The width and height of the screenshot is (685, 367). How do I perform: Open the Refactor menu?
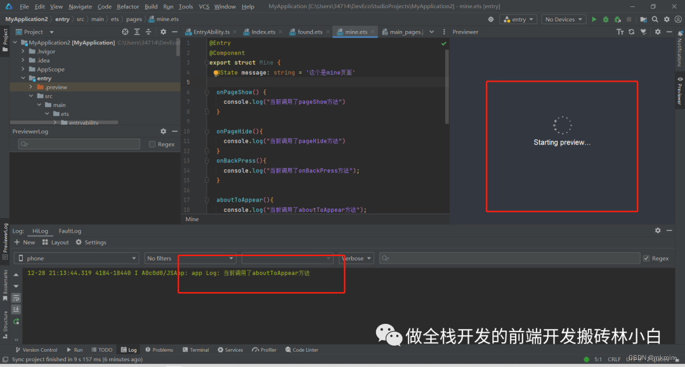(x=127, y=6)
